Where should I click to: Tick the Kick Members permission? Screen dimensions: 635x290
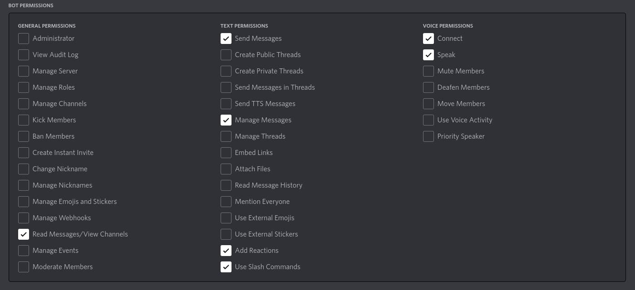24,120
